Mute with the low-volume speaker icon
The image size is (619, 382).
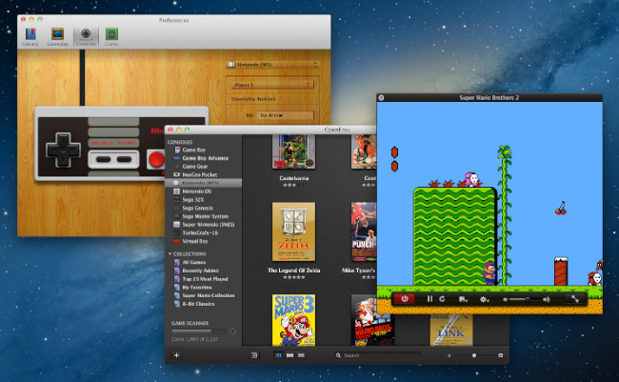click(x=505, y=299)
